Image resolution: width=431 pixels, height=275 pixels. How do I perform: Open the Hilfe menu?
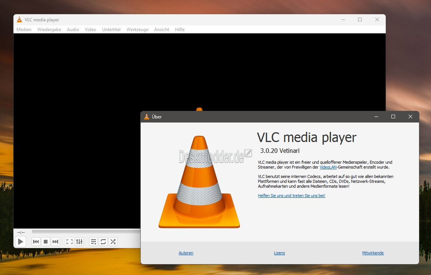tap(180, 30)
